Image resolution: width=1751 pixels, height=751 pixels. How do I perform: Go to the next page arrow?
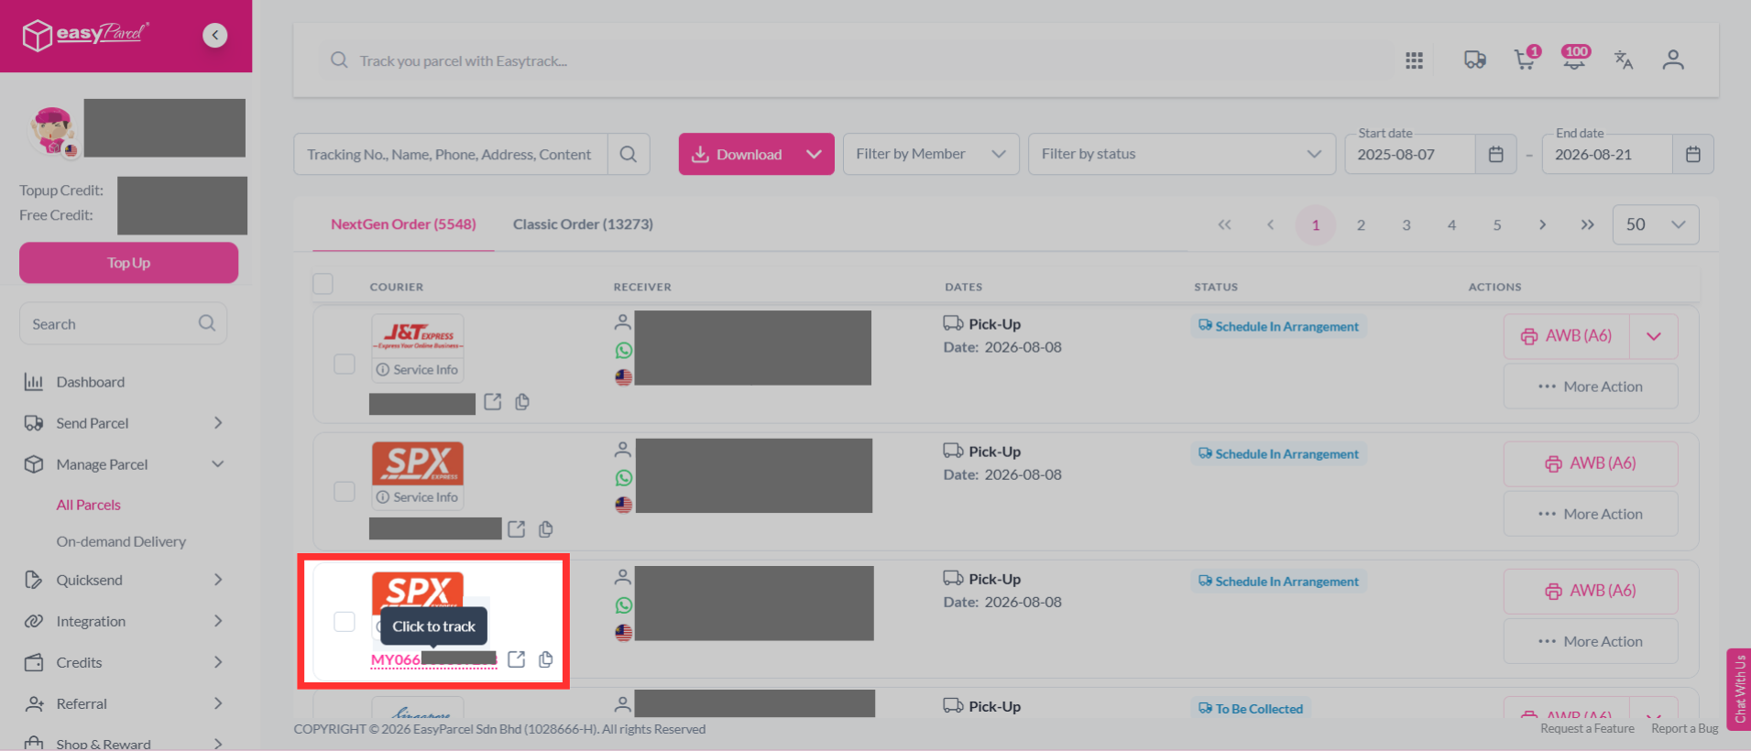[1542, 224]
